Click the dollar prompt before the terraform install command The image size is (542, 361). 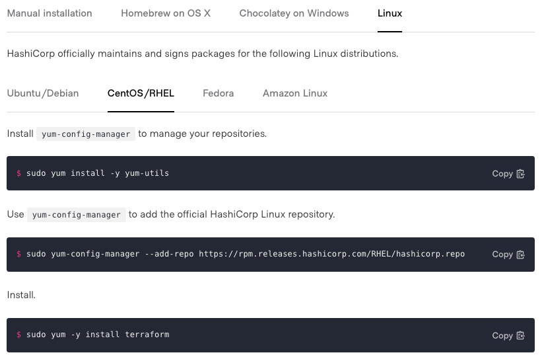(x=19, y=335)
